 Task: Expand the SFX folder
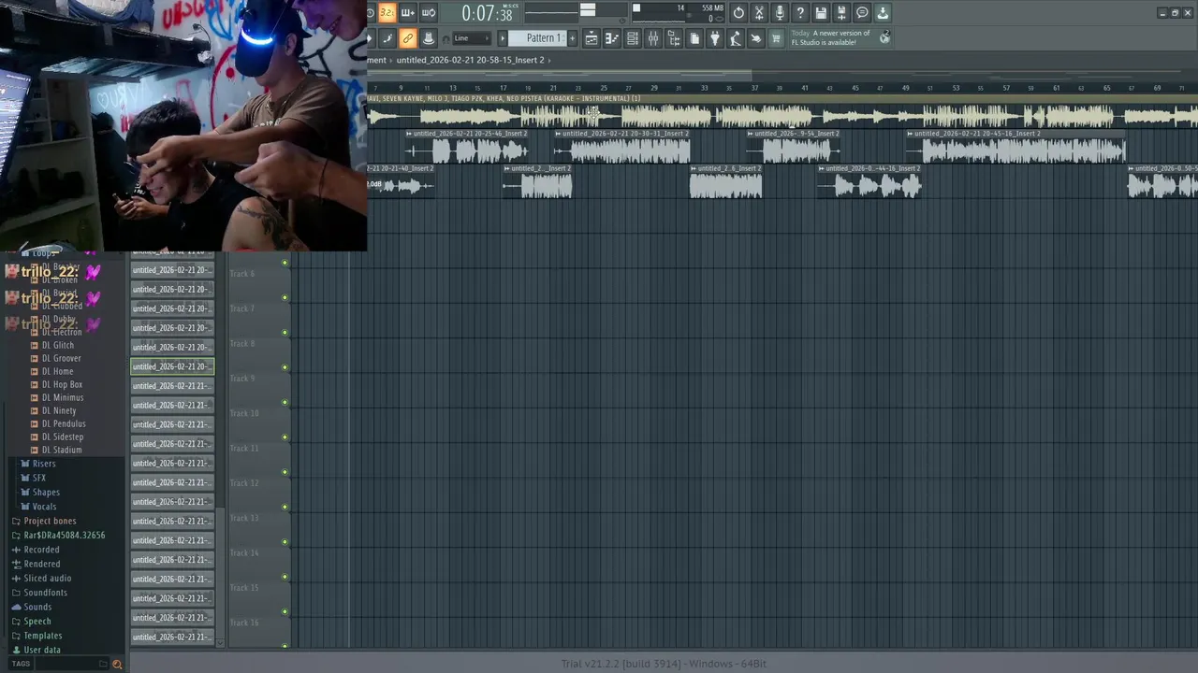click(39, 478)
